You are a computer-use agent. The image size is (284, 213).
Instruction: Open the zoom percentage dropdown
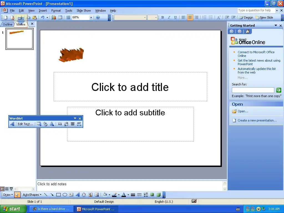91,17
